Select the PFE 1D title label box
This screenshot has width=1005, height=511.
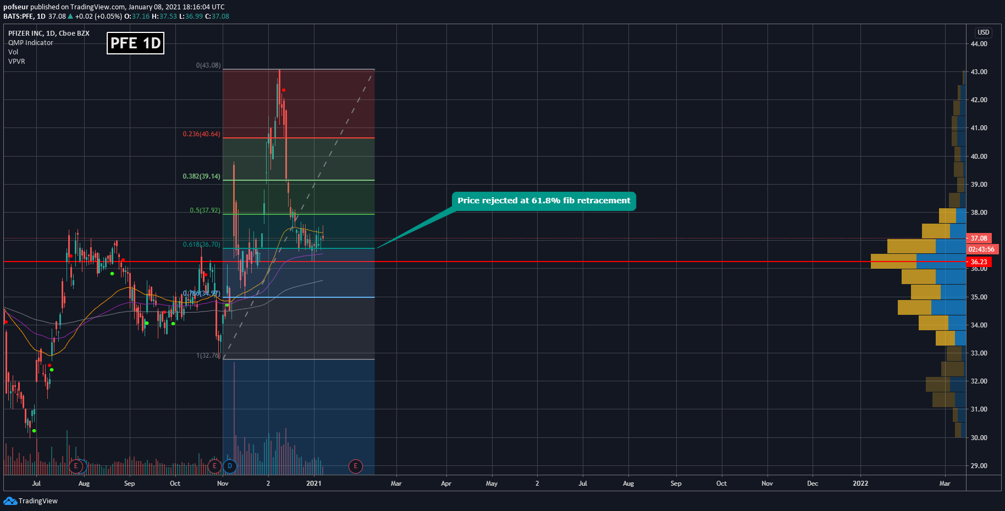(x=135, y=43)
